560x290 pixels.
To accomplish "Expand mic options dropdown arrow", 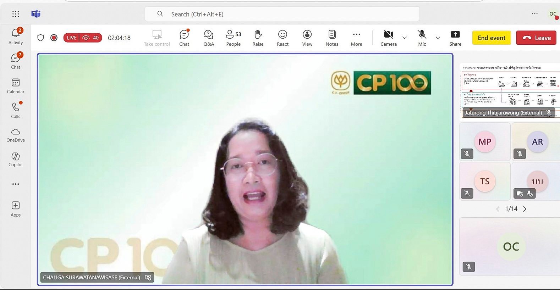I will pyautogui.click(x=438, y=38).
